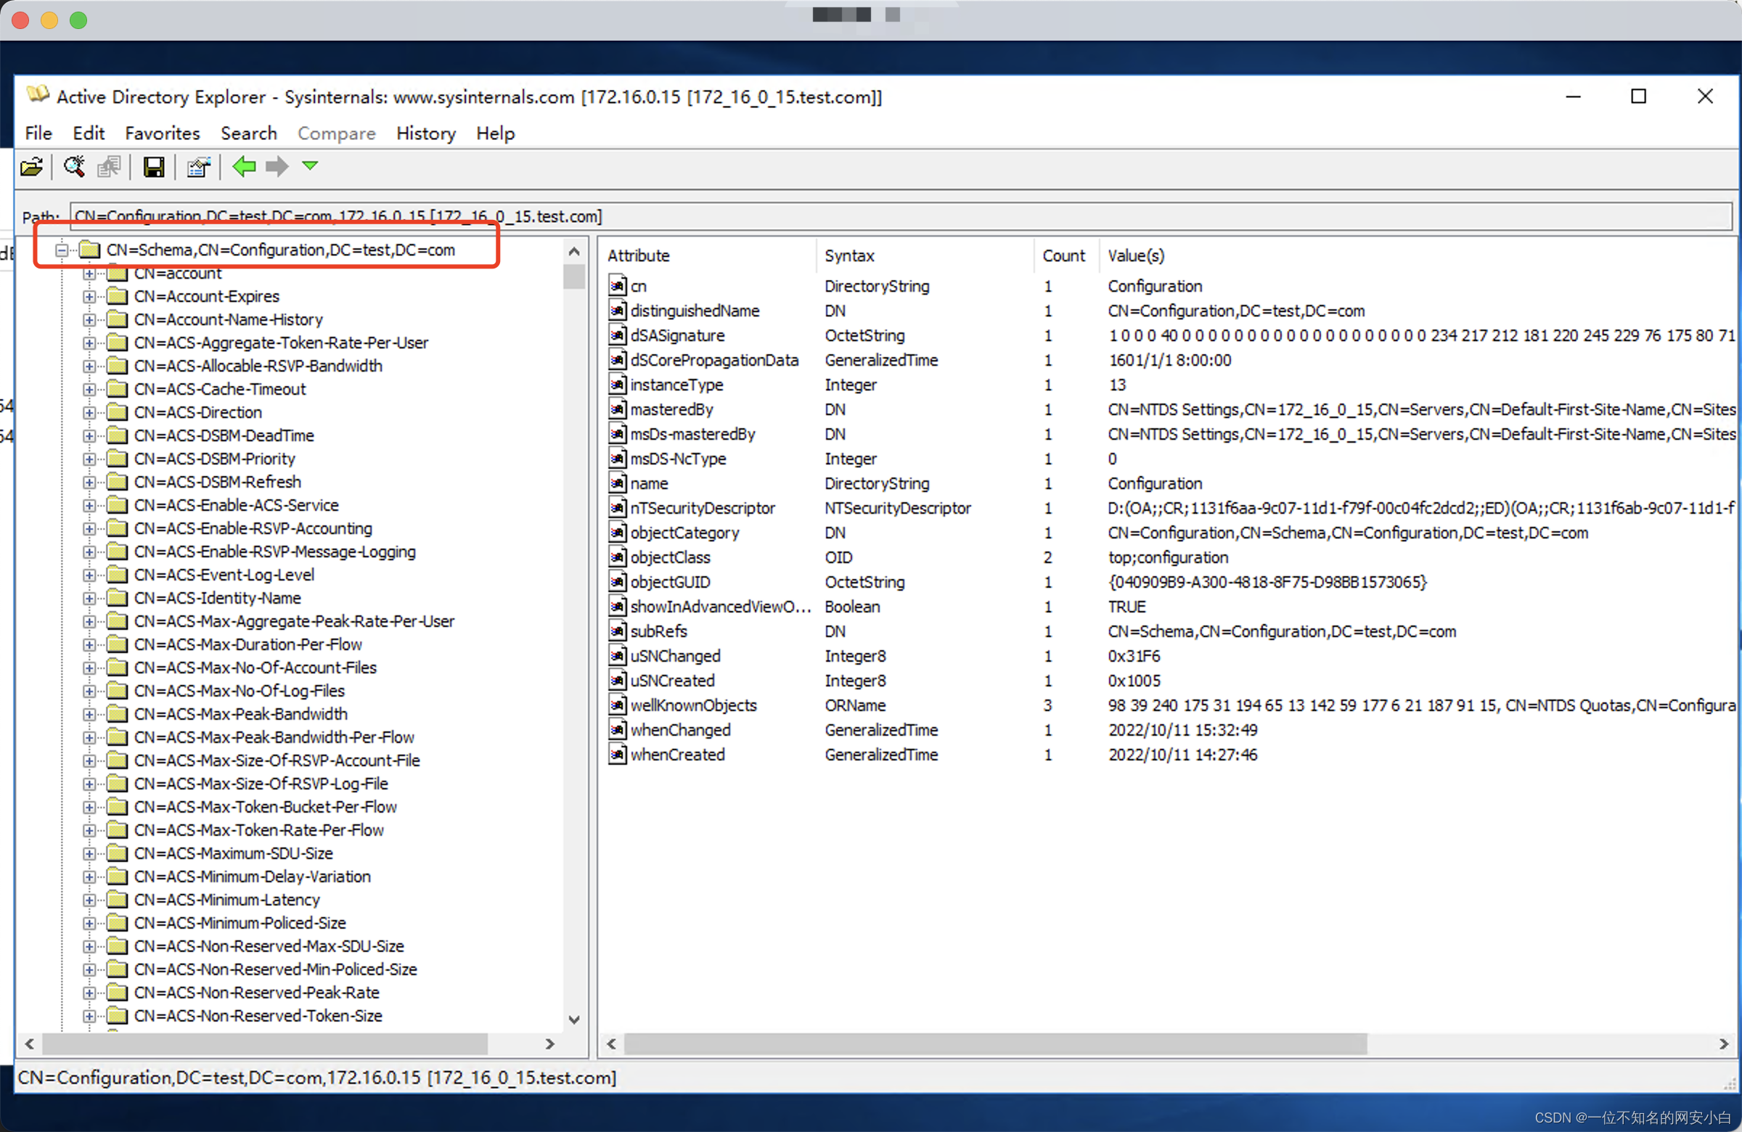Open the history dropdown green triangle
Image resolution: width=1742 pixels, height=1132 pixels.
click(x=311, y=166)
